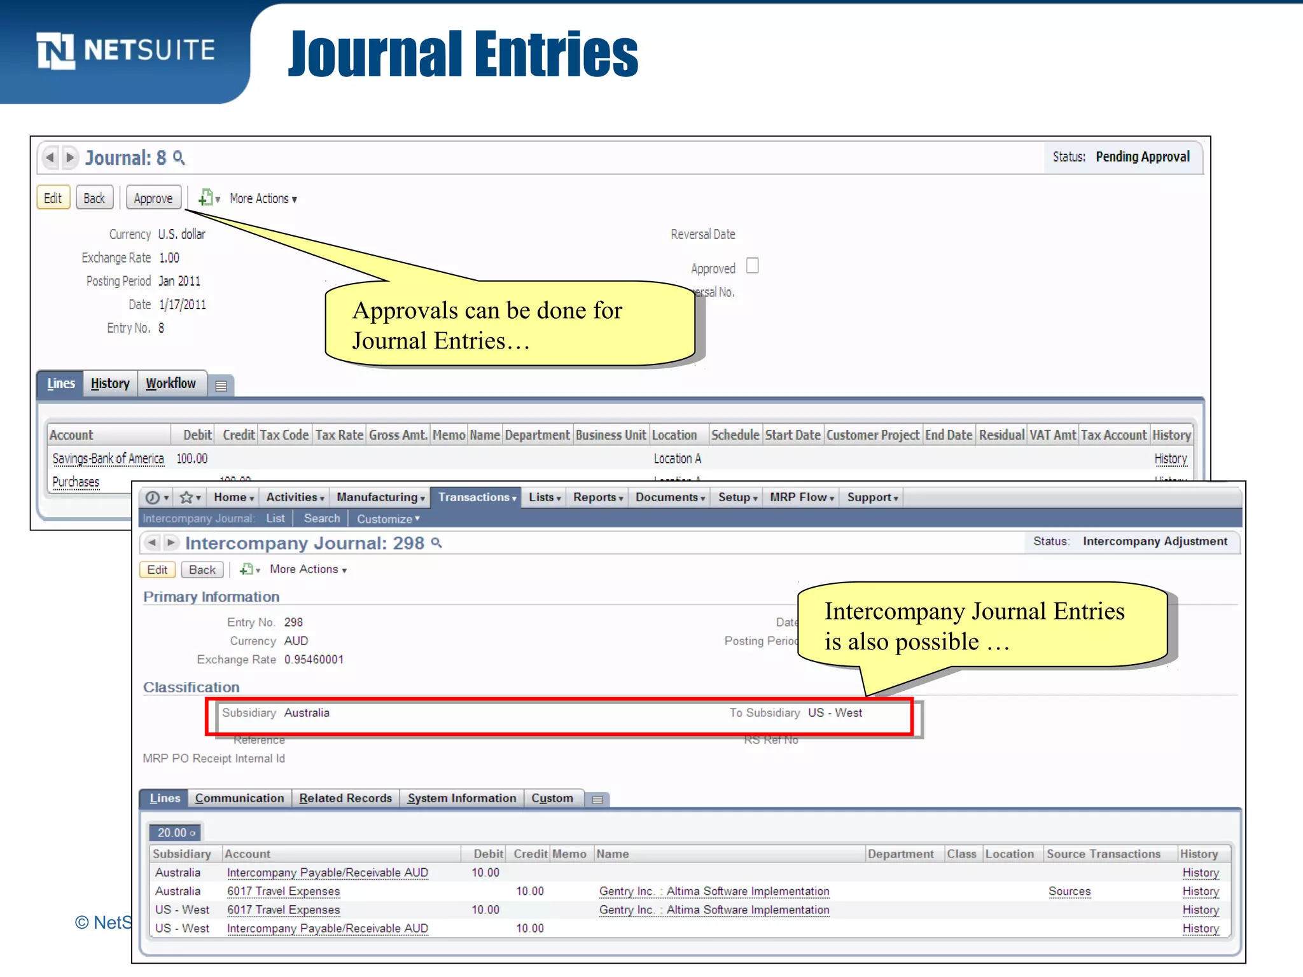The image size is (1303, 977).
Task: Click the Approve button
Action: tap(153, 198)
